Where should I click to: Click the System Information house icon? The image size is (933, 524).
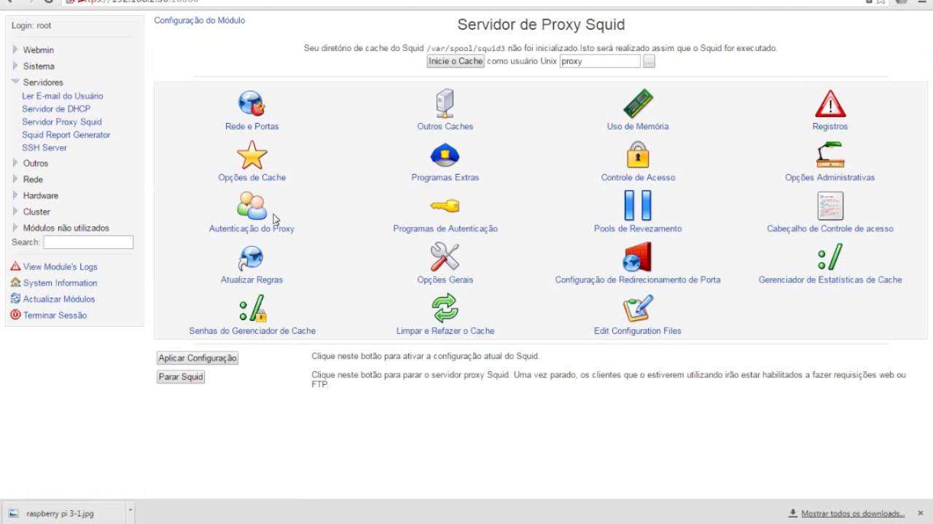(x=15, y=282)
